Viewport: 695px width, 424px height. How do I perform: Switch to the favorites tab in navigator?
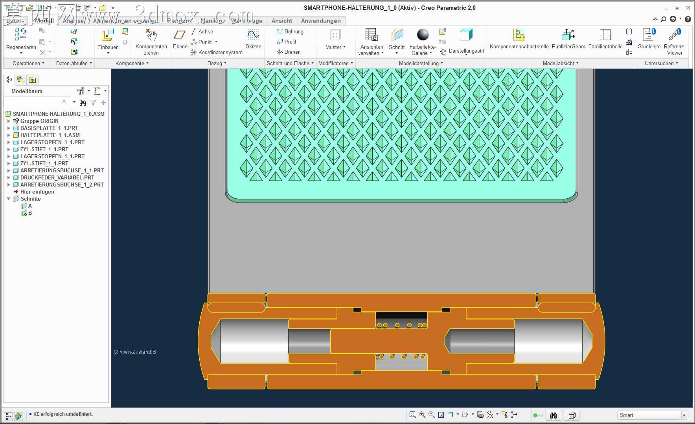(x=33, y=80)
